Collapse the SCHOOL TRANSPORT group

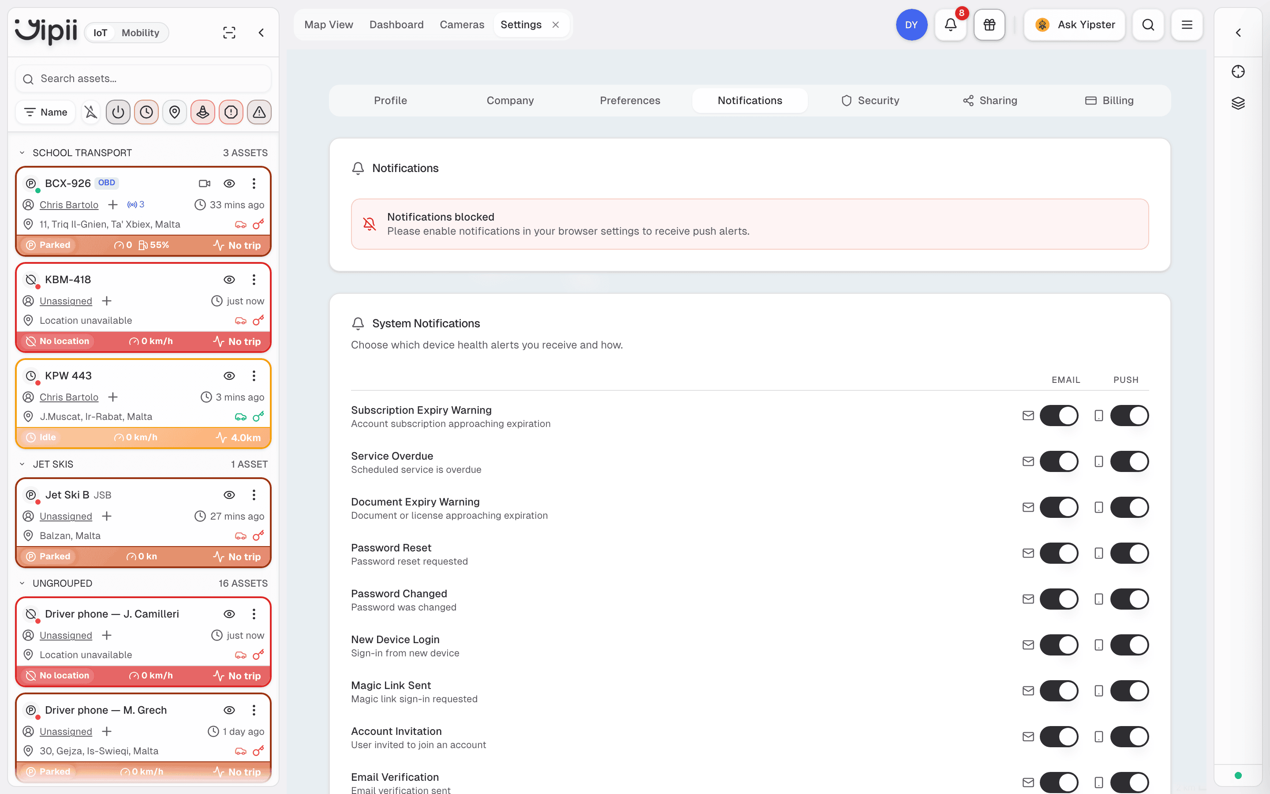[22, 153]
